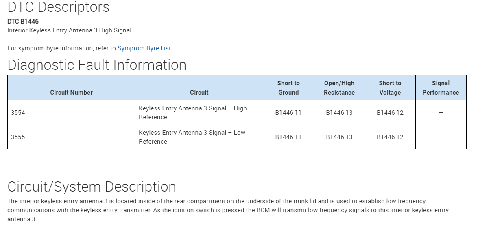
Task: Open the Symptom Byte List link
Action: (144, 48)
